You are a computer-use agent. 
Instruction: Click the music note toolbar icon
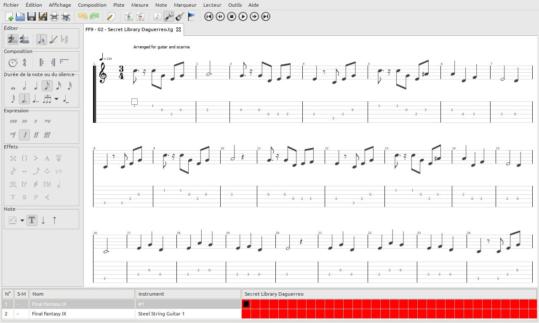(x=157, y=16)
